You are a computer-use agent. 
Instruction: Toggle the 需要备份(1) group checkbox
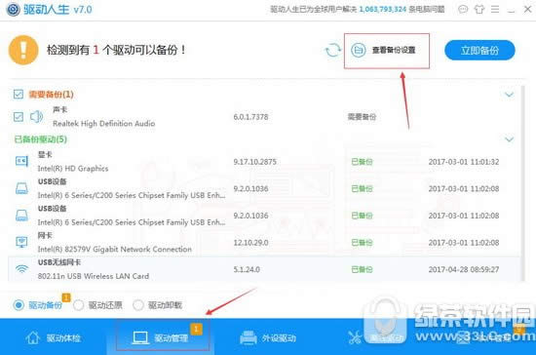tap(19, 94)
